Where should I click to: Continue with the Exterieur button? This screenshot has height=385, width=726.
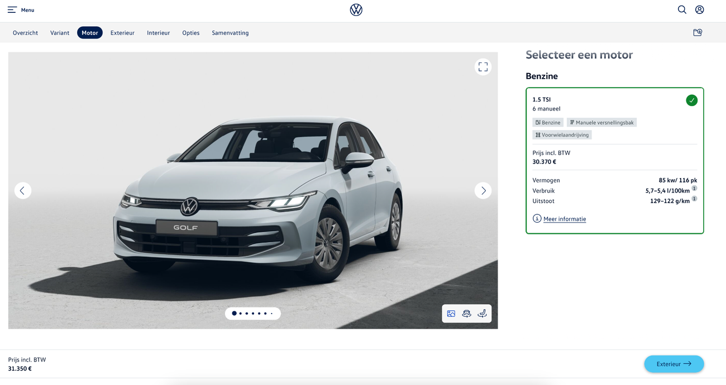click(x=674, y=364)
